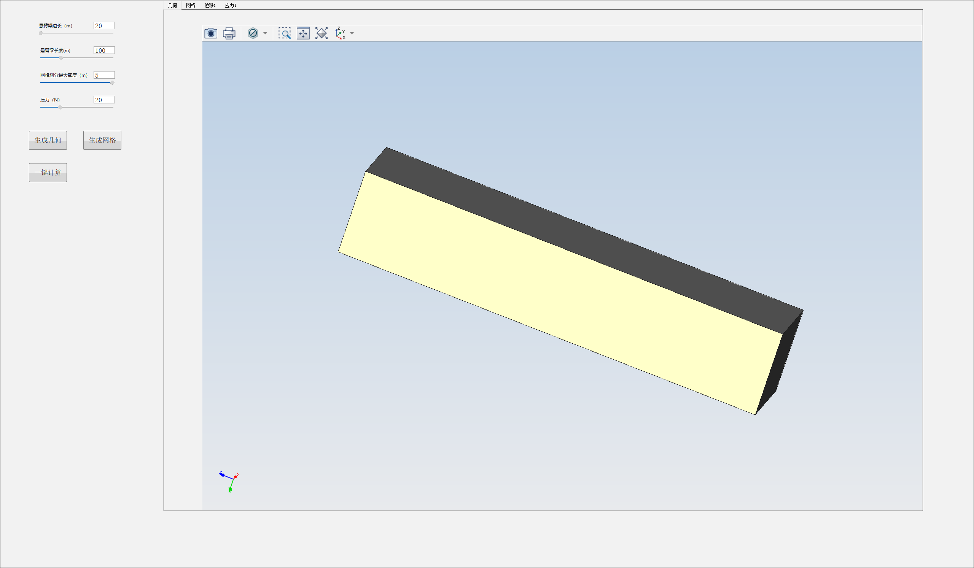
Task: Open the 应力1 tab
Action: (x=230, y=5)
